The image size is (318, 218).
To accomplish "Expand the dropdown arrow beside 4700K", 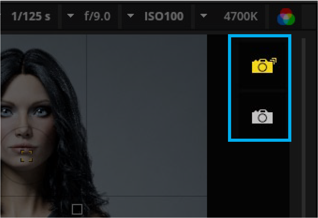I will (204, 15).
